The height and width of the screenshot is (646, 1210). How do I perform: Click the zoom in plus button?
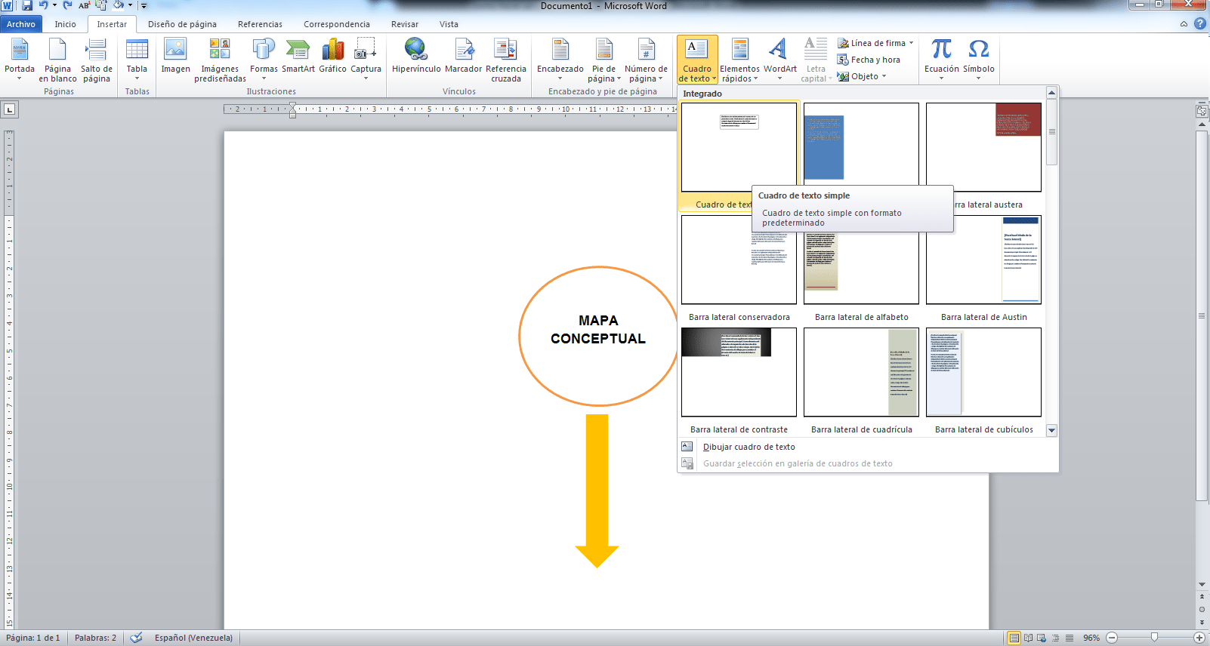(x=1199, y=638)
